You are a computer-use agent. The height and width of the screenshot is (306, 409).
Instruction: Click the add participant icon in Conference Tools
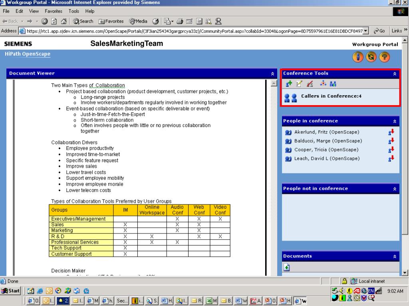(289, 84)
